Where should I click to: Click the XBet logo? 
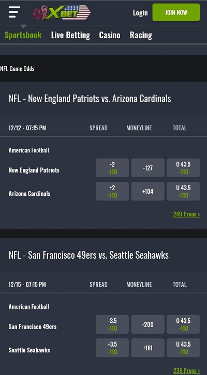62,12
